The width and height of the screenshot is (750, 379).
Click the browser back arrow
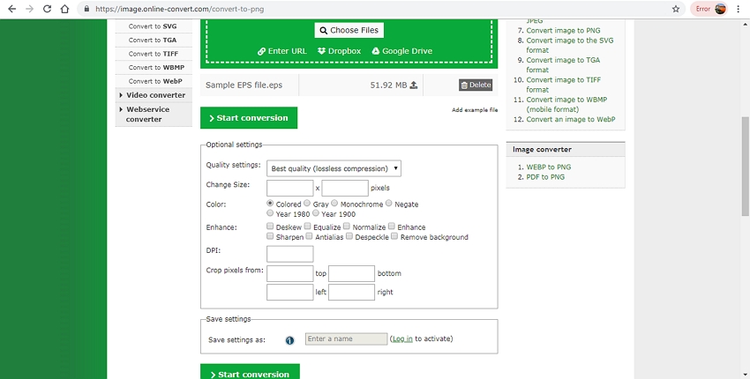[11, 9]
